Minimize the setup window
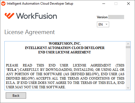 point(104,4)
